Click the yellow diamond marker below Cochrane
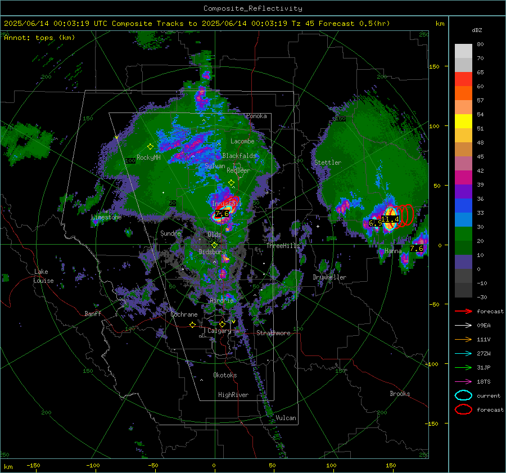The image size is (506, 473). click(x=193, y=325)
